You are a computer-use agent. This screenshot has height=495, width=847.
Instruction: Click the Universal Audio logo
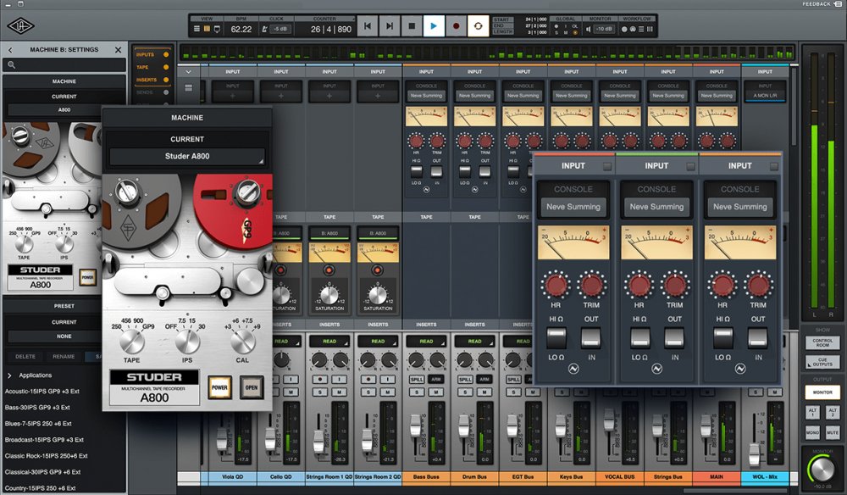(22, 26)
